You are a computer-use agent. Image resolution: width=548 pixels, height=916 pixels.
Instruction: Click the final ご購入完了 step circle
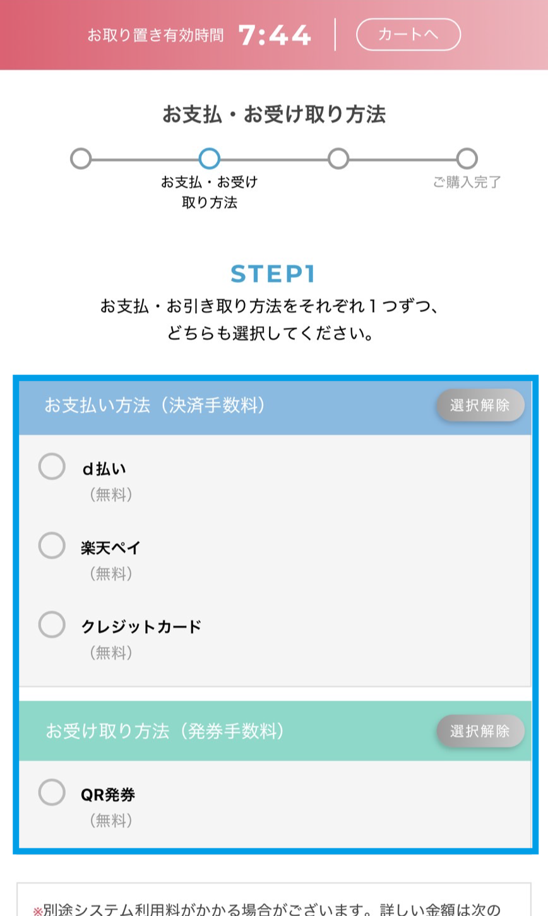tap(467, 159)
